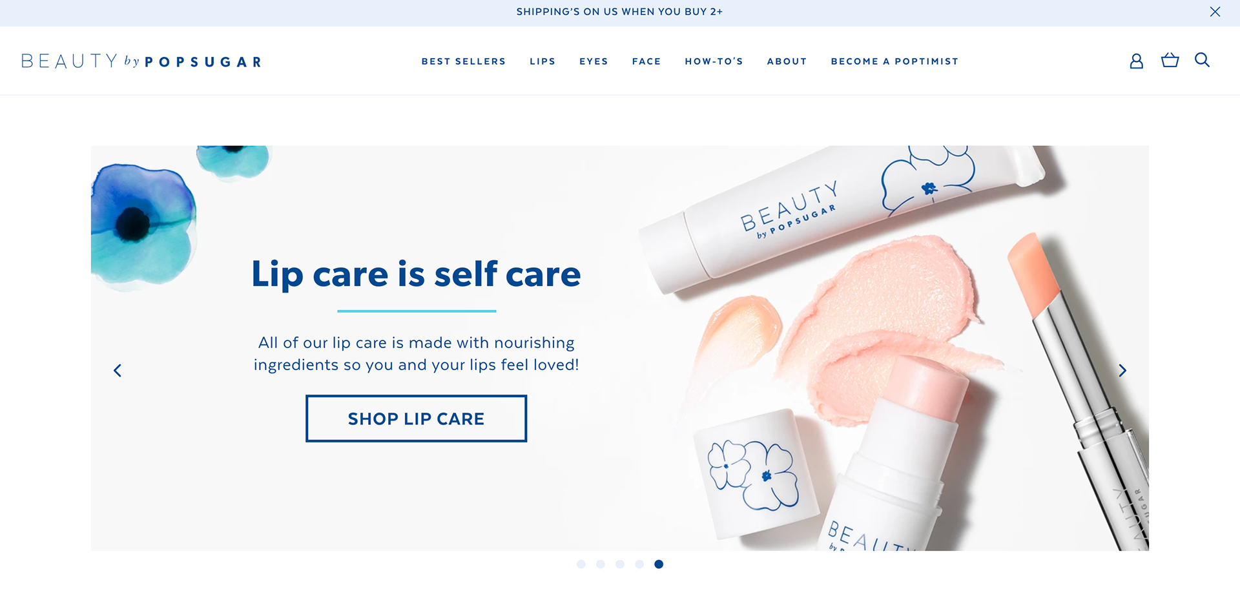Click the Beauty by POPSUGAR logo
Image resolution: width=1240 pixels, height=611 pixels.
(x=141, y=61)
